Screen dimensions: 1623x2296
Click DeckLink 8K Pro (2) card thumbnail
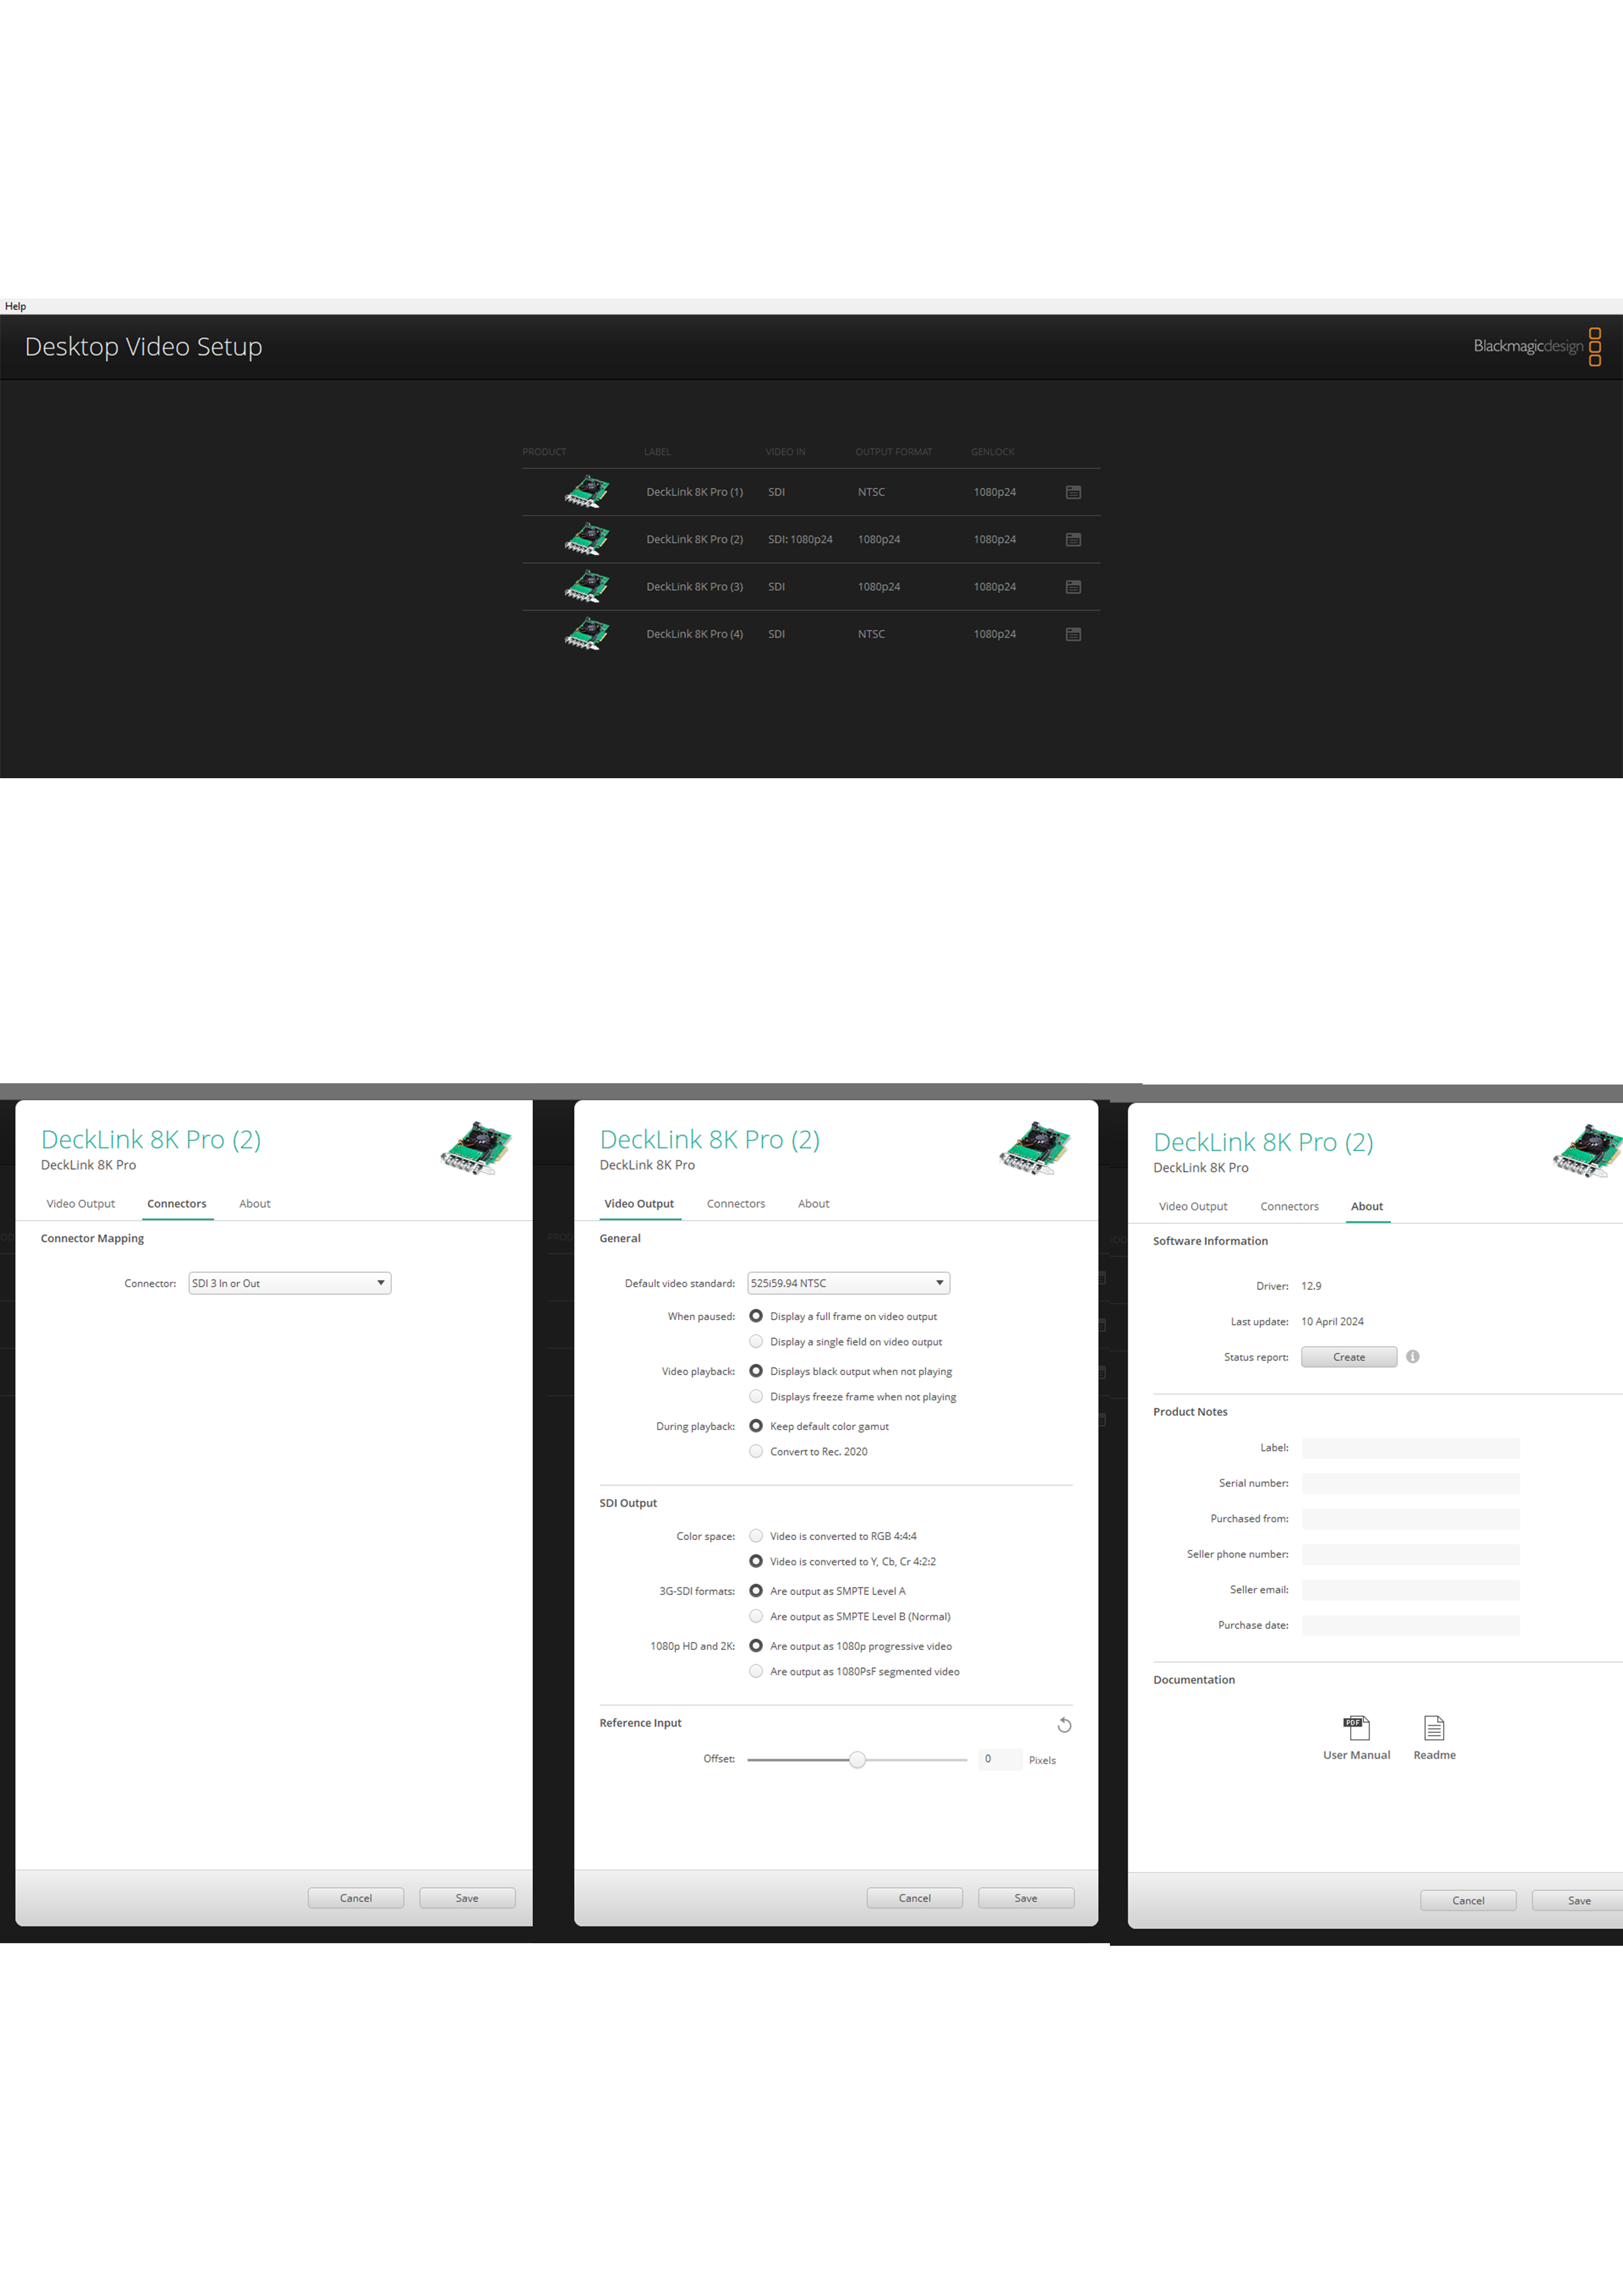(x=587, y=539)
